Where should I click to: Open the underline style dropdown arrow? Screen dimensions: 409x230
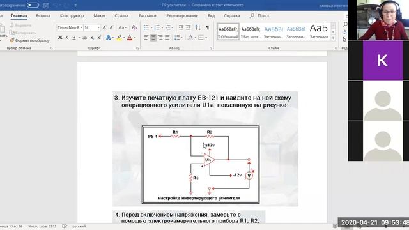coord(79,38)
